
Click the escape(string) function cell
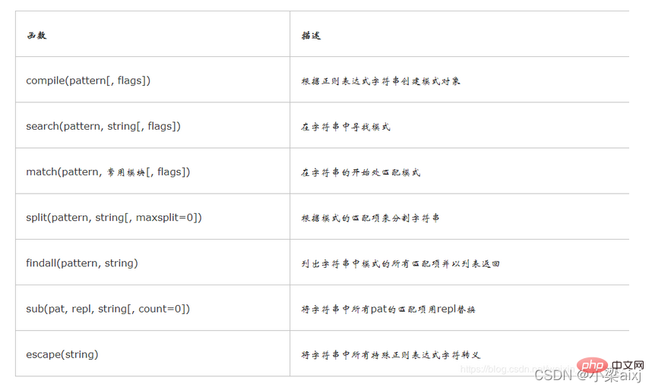tap(153, 354)
